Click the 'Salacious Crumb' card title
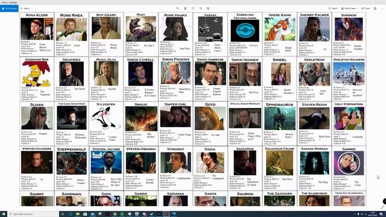Image resolution: width=386 pixels, height=217 pixels. pyautogui.click(x=279, y=149)
